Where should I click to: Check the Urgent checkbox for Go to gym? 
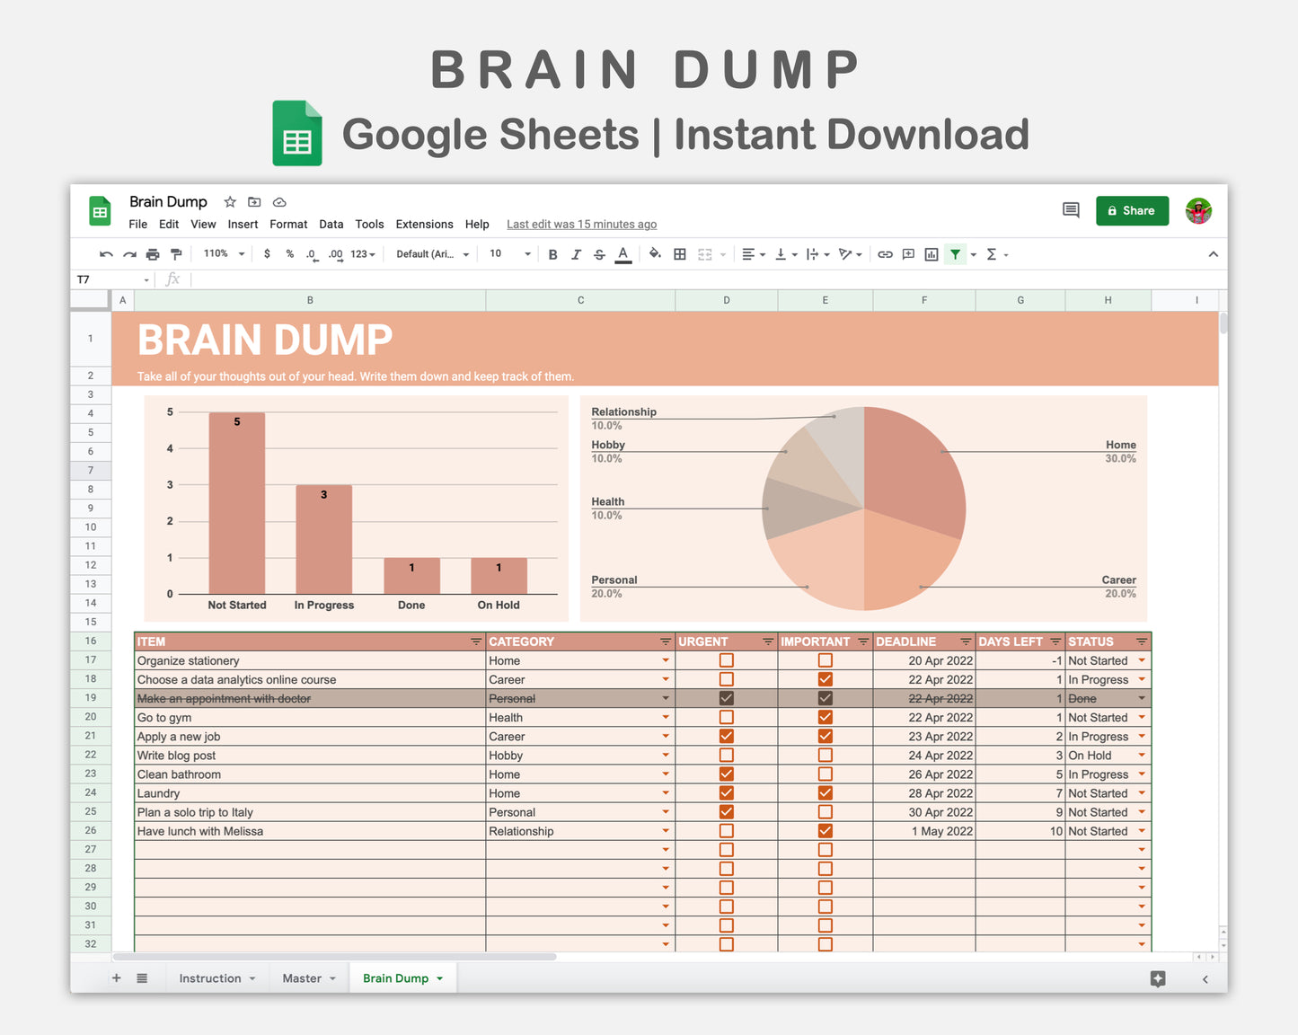[726, 717]
